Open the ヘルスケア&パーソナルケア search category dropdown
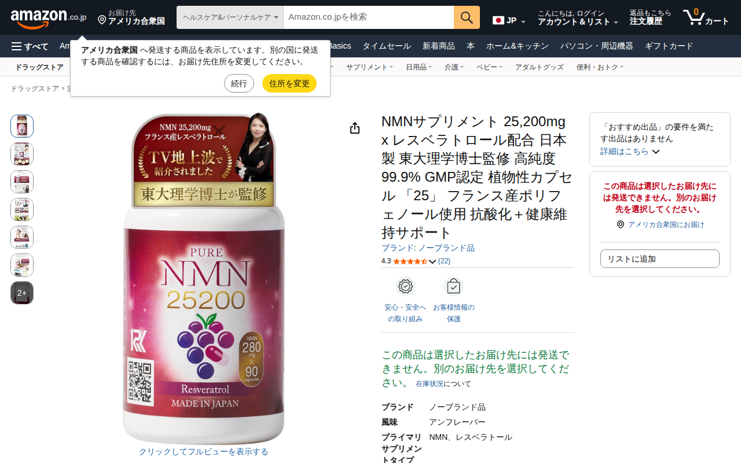This screenshot has height=463, width=741. coord(230,17)
